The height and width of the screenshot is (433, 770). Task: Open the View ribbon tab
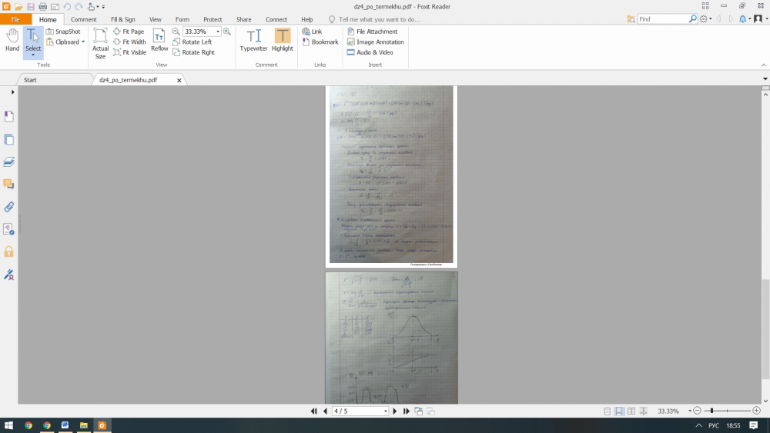[156, 19]
